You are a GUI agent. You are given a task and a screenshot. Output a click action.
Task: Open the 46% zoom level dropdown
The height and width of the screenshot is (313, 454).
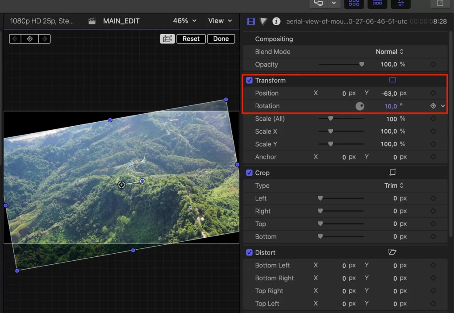(x=185, y=21)
